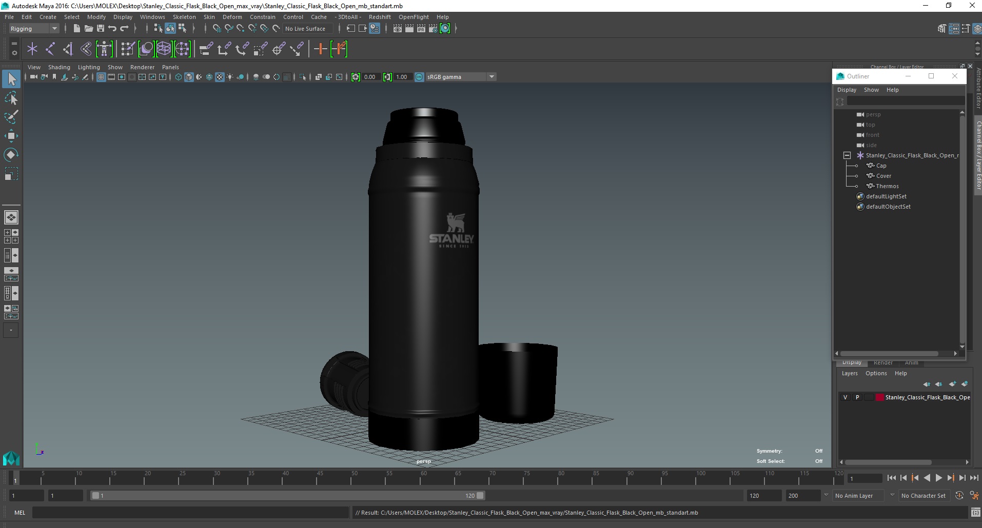Collapse the Stanley_Classic_Flask_Black_Open group
The height and width of the screenshot is (528, 982).
click(847, 155)
